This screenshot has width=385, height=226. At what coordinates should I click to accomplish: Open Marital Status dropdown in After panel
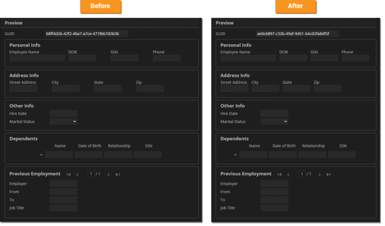point(274,122)
